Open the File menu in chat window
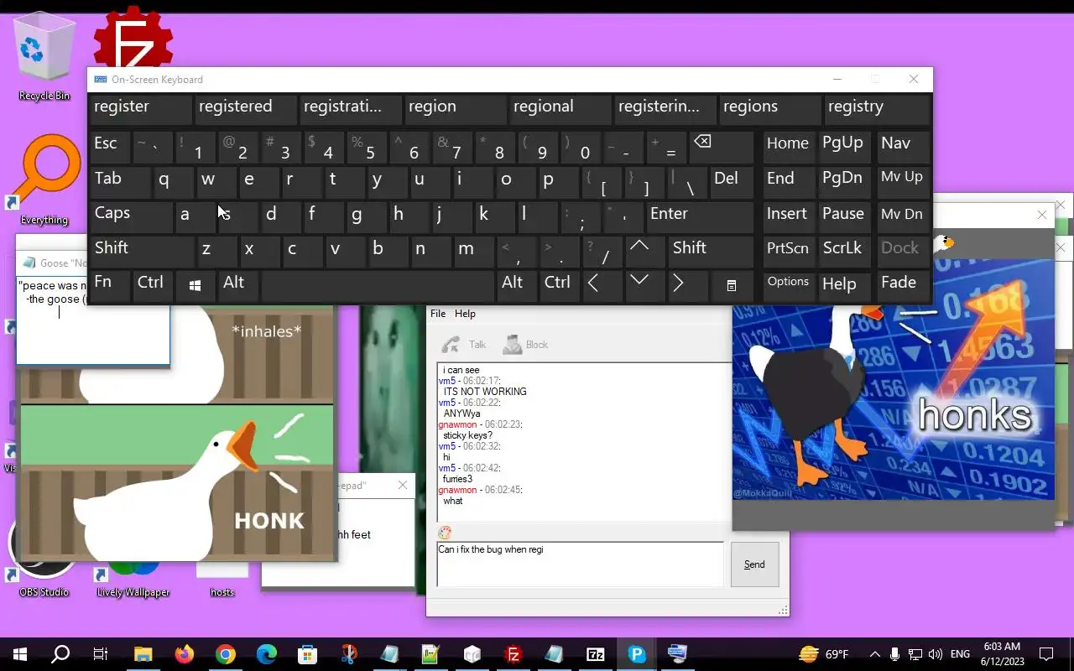The width and height of the screenshot is (1074, 671). [x=438, y=314]
